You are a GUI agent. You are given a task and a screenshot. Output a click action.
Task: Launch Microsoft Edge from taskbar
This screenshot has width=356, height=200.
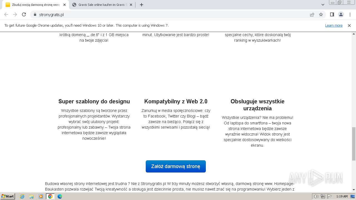click(60, 196)
